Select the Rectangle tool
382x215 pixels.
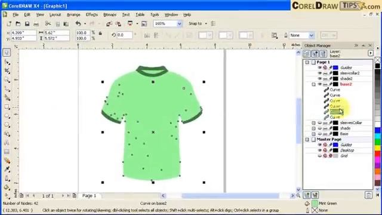(7, 107)
